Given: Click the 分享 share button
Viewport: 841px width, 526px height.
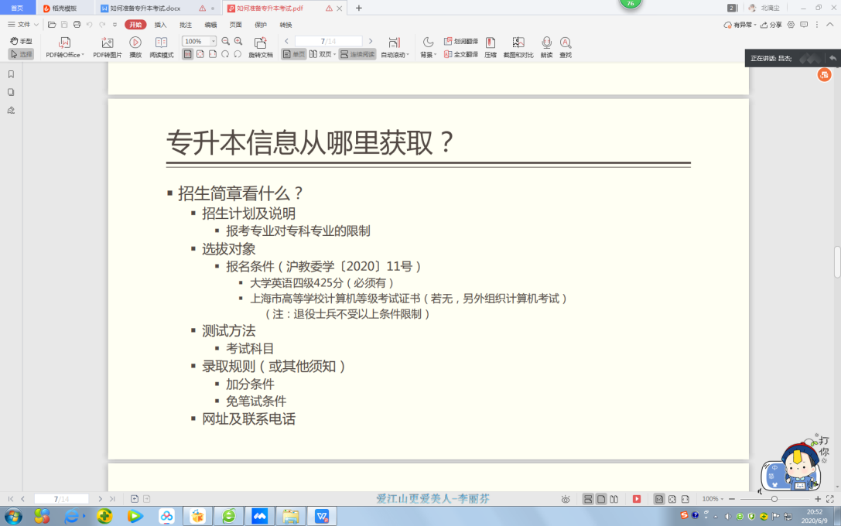Looking at the screenshot, I should (771, 25).
